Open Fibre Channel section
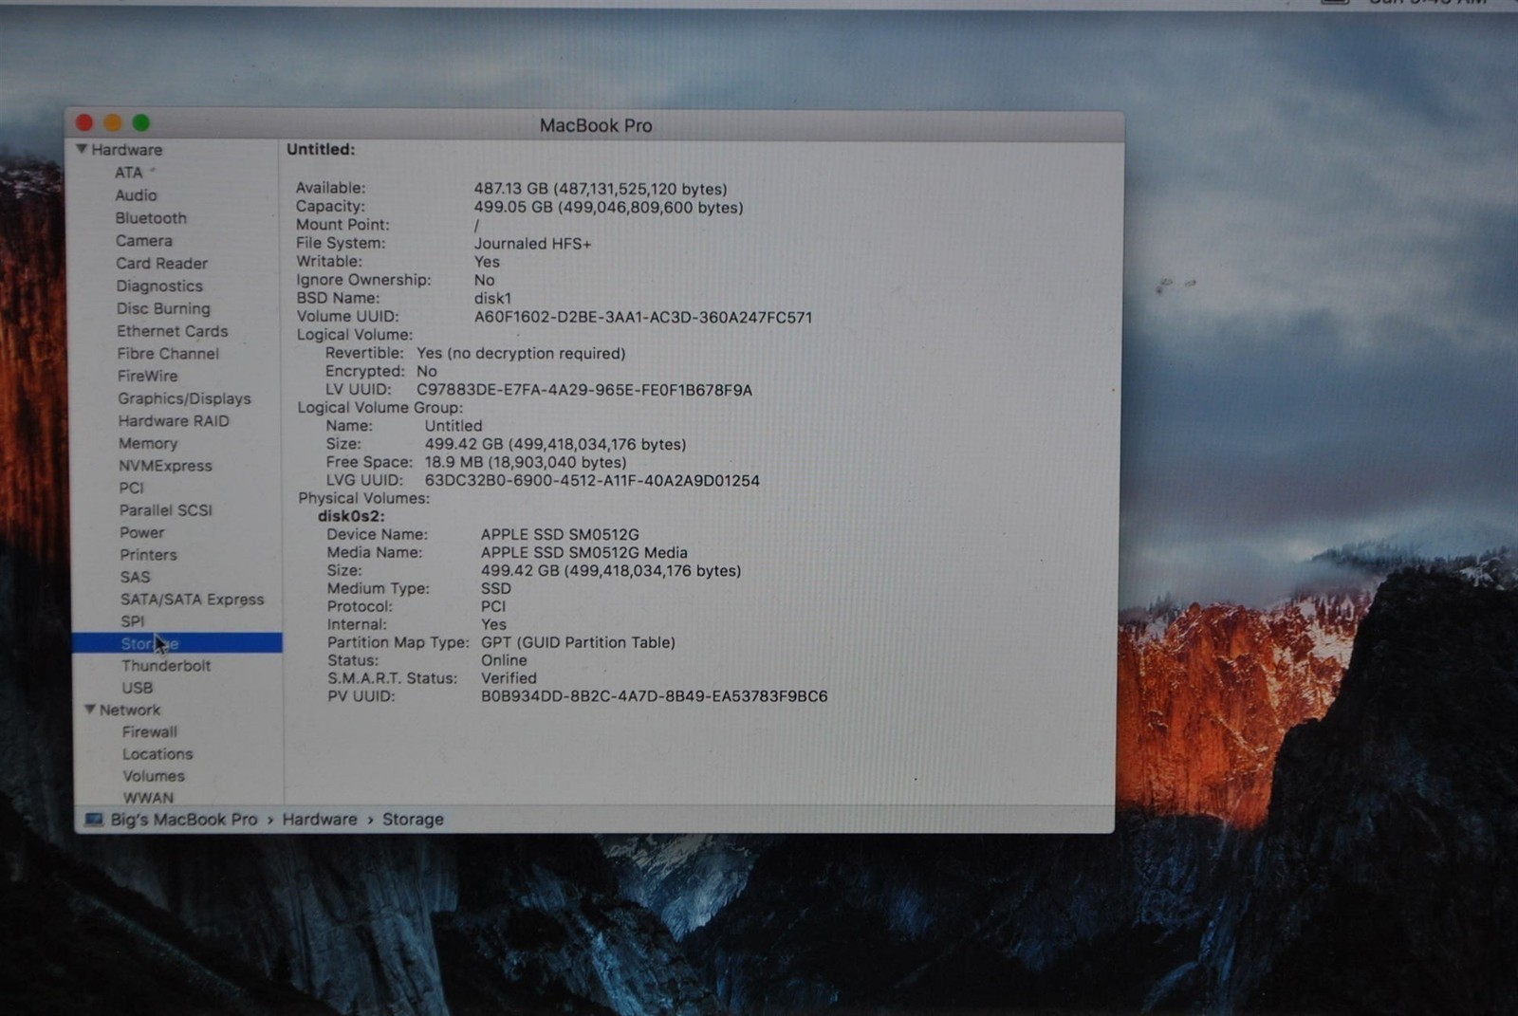Screen dimensions: 1518x1016 click(x=168, y=354)
